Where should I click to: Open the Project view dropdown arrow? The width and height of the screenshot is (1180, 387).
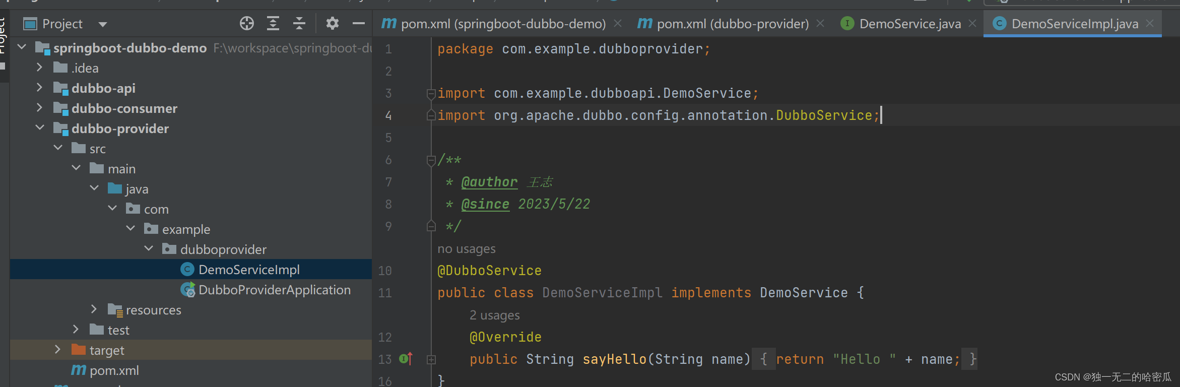(x=103, y=24)
